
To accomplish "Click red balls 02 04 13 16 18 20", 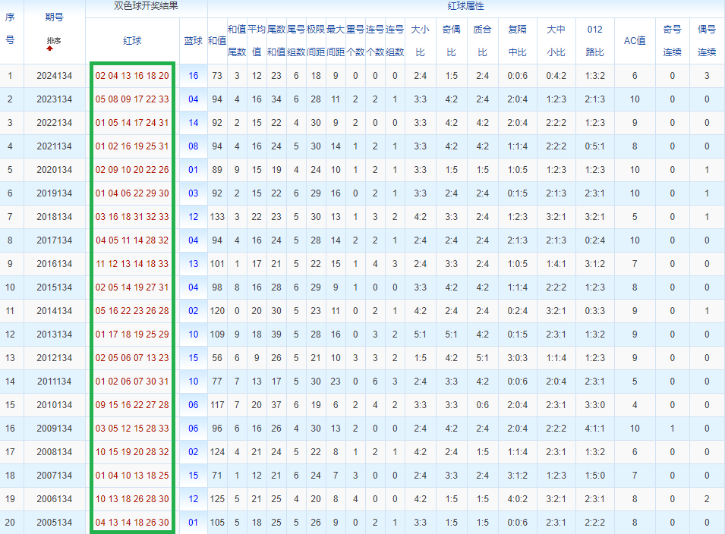I will click(x=132, y=76).
